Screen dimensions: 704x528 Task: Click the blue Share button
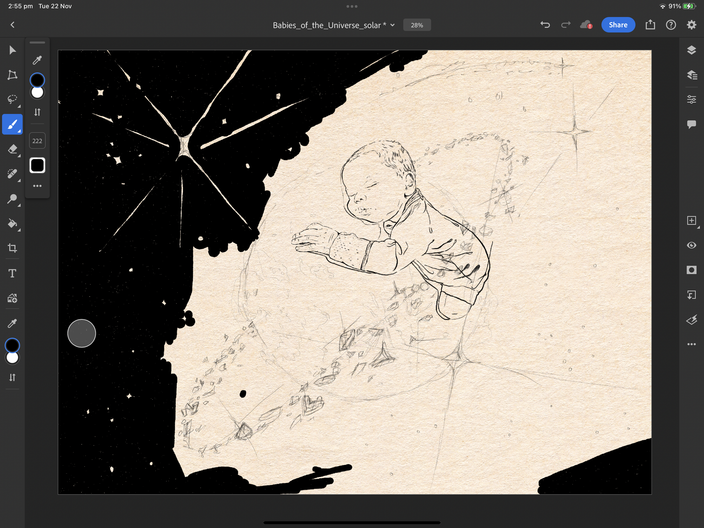[618, 25]
